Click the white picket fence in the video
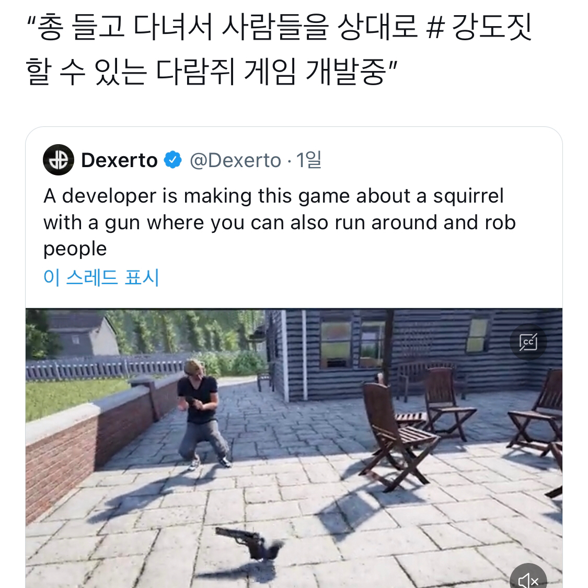The image size is (588, 588). 105,369
